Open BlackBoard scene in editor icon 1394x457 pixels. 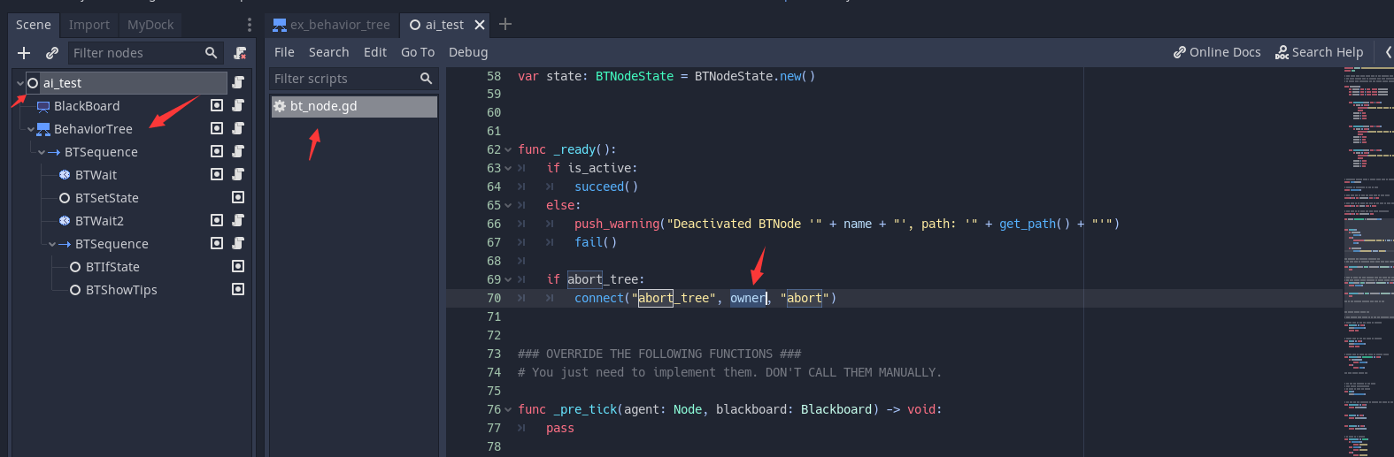[x=216, y=105]
